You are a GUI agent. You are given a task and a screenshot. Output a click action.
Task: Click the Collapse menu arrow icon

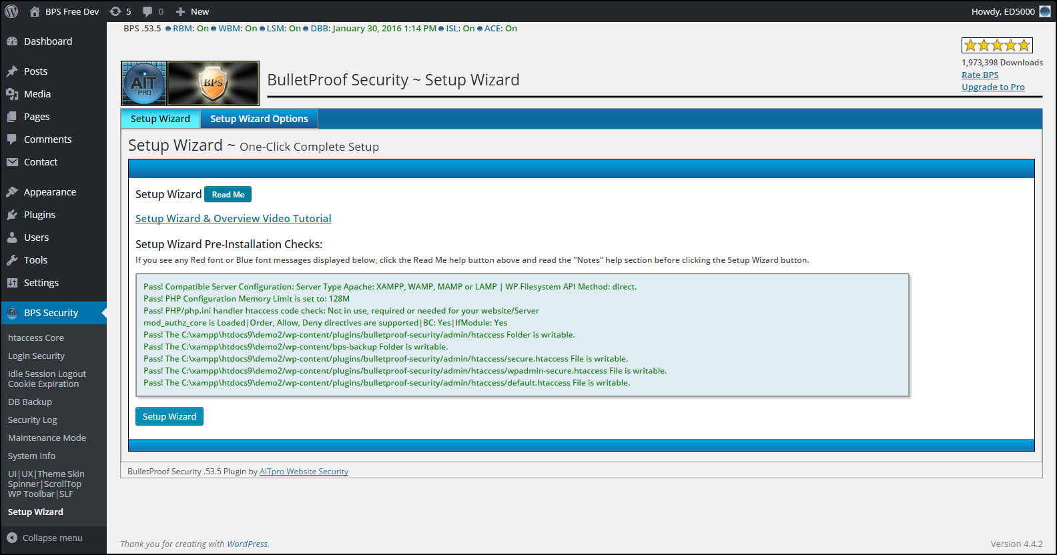12,538
